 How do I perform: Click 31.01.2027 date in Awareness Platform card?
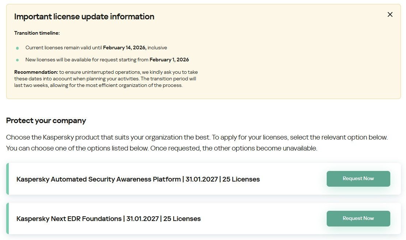[x=202, y=179]
